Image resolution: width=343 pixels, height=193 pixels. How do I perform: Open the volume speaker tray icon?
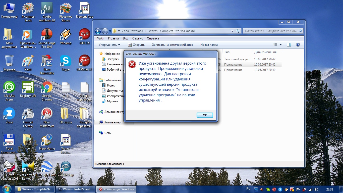tap(316, 189)
